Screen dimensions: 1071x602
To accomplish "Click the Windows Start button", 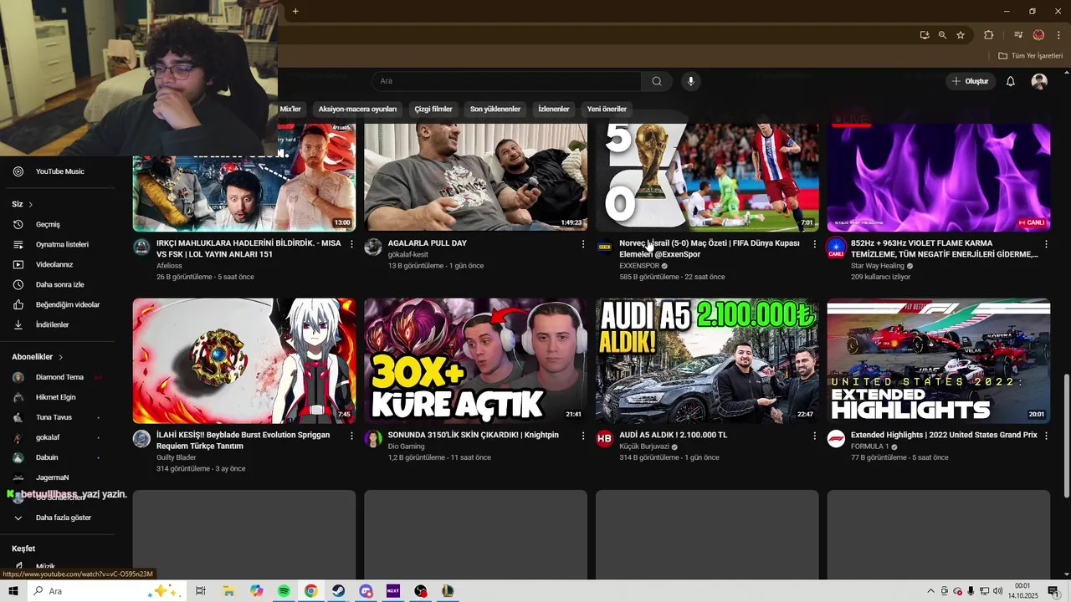I will [13, 591].
